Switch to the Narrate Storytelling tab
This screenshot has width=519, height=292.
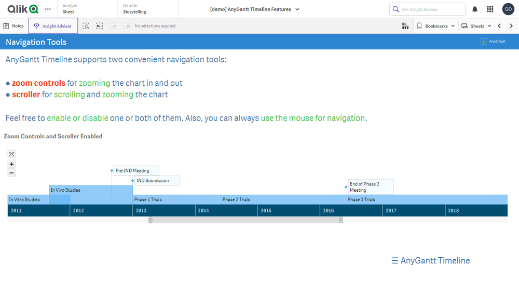134,9
